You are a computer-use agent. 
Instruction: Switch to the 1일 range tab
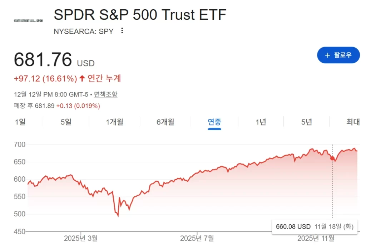pyautogui.click(x=20, y=122)
